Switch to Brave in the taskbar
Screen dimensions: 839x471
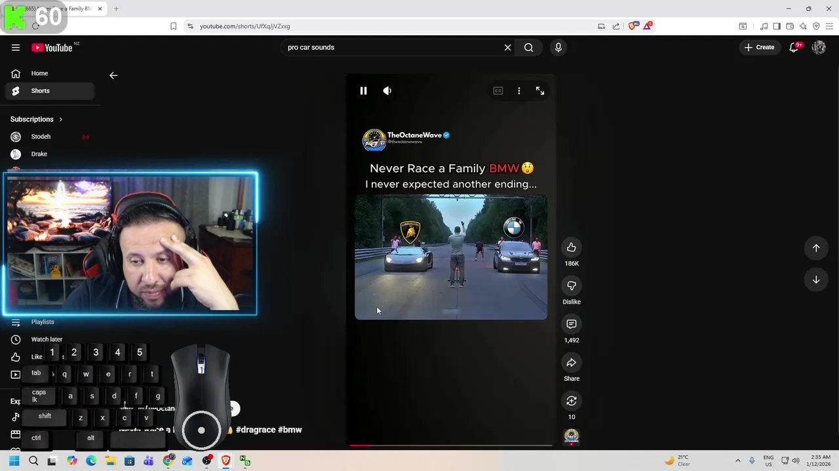225,461
